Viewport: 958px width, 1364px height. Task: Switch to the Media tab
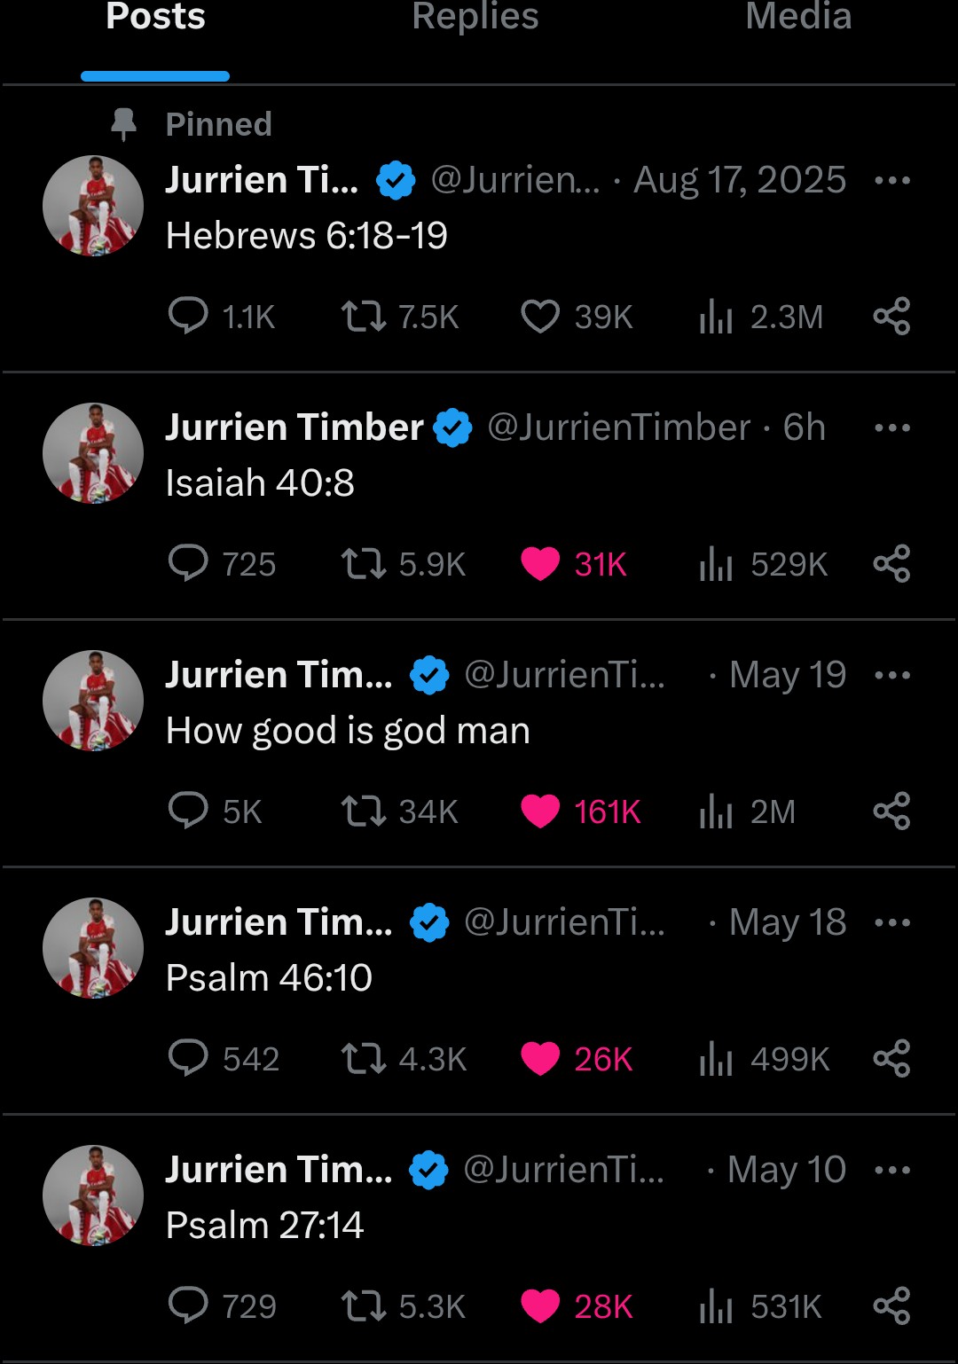click(798, 16)
